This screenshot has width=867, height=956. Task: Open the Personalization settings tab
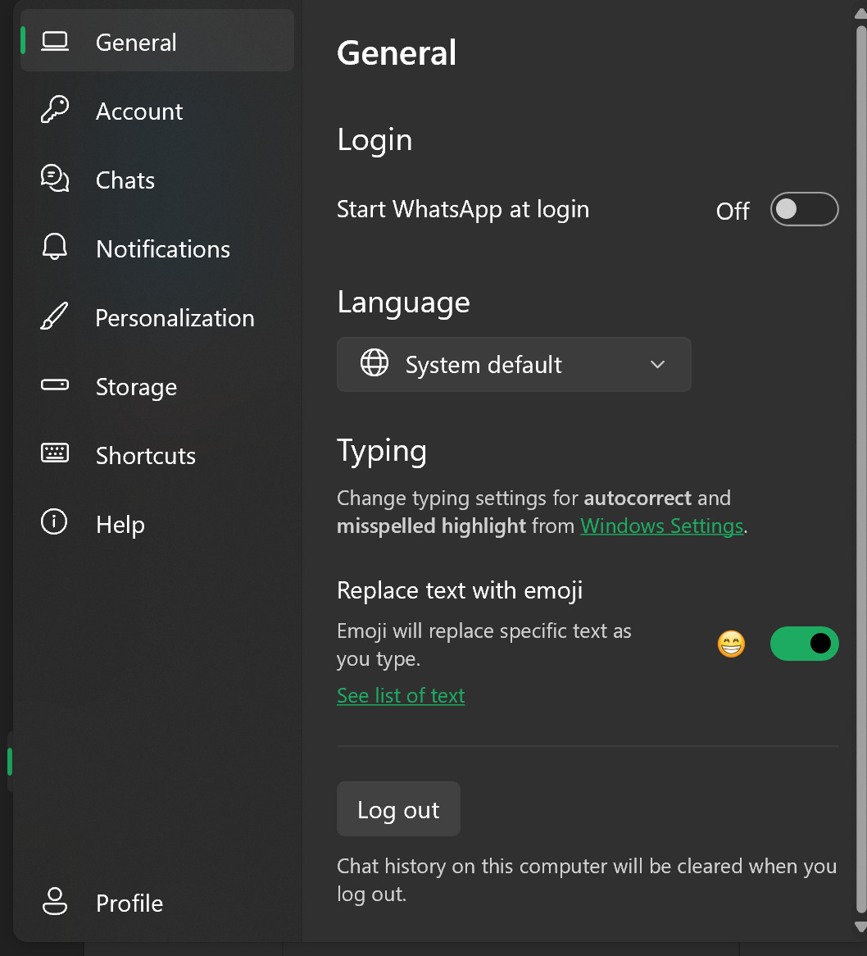pos(157,317)
